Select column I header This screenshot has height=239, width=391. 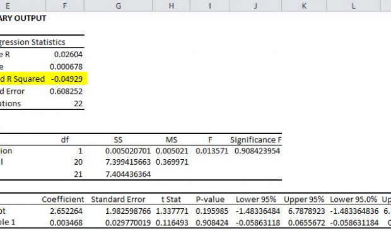point(210,6)
